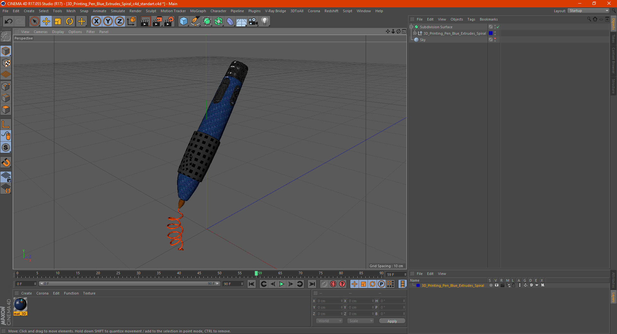Click the Undo arrow icon
Viewport: 617px width, 334px height.
coord(9,22)
